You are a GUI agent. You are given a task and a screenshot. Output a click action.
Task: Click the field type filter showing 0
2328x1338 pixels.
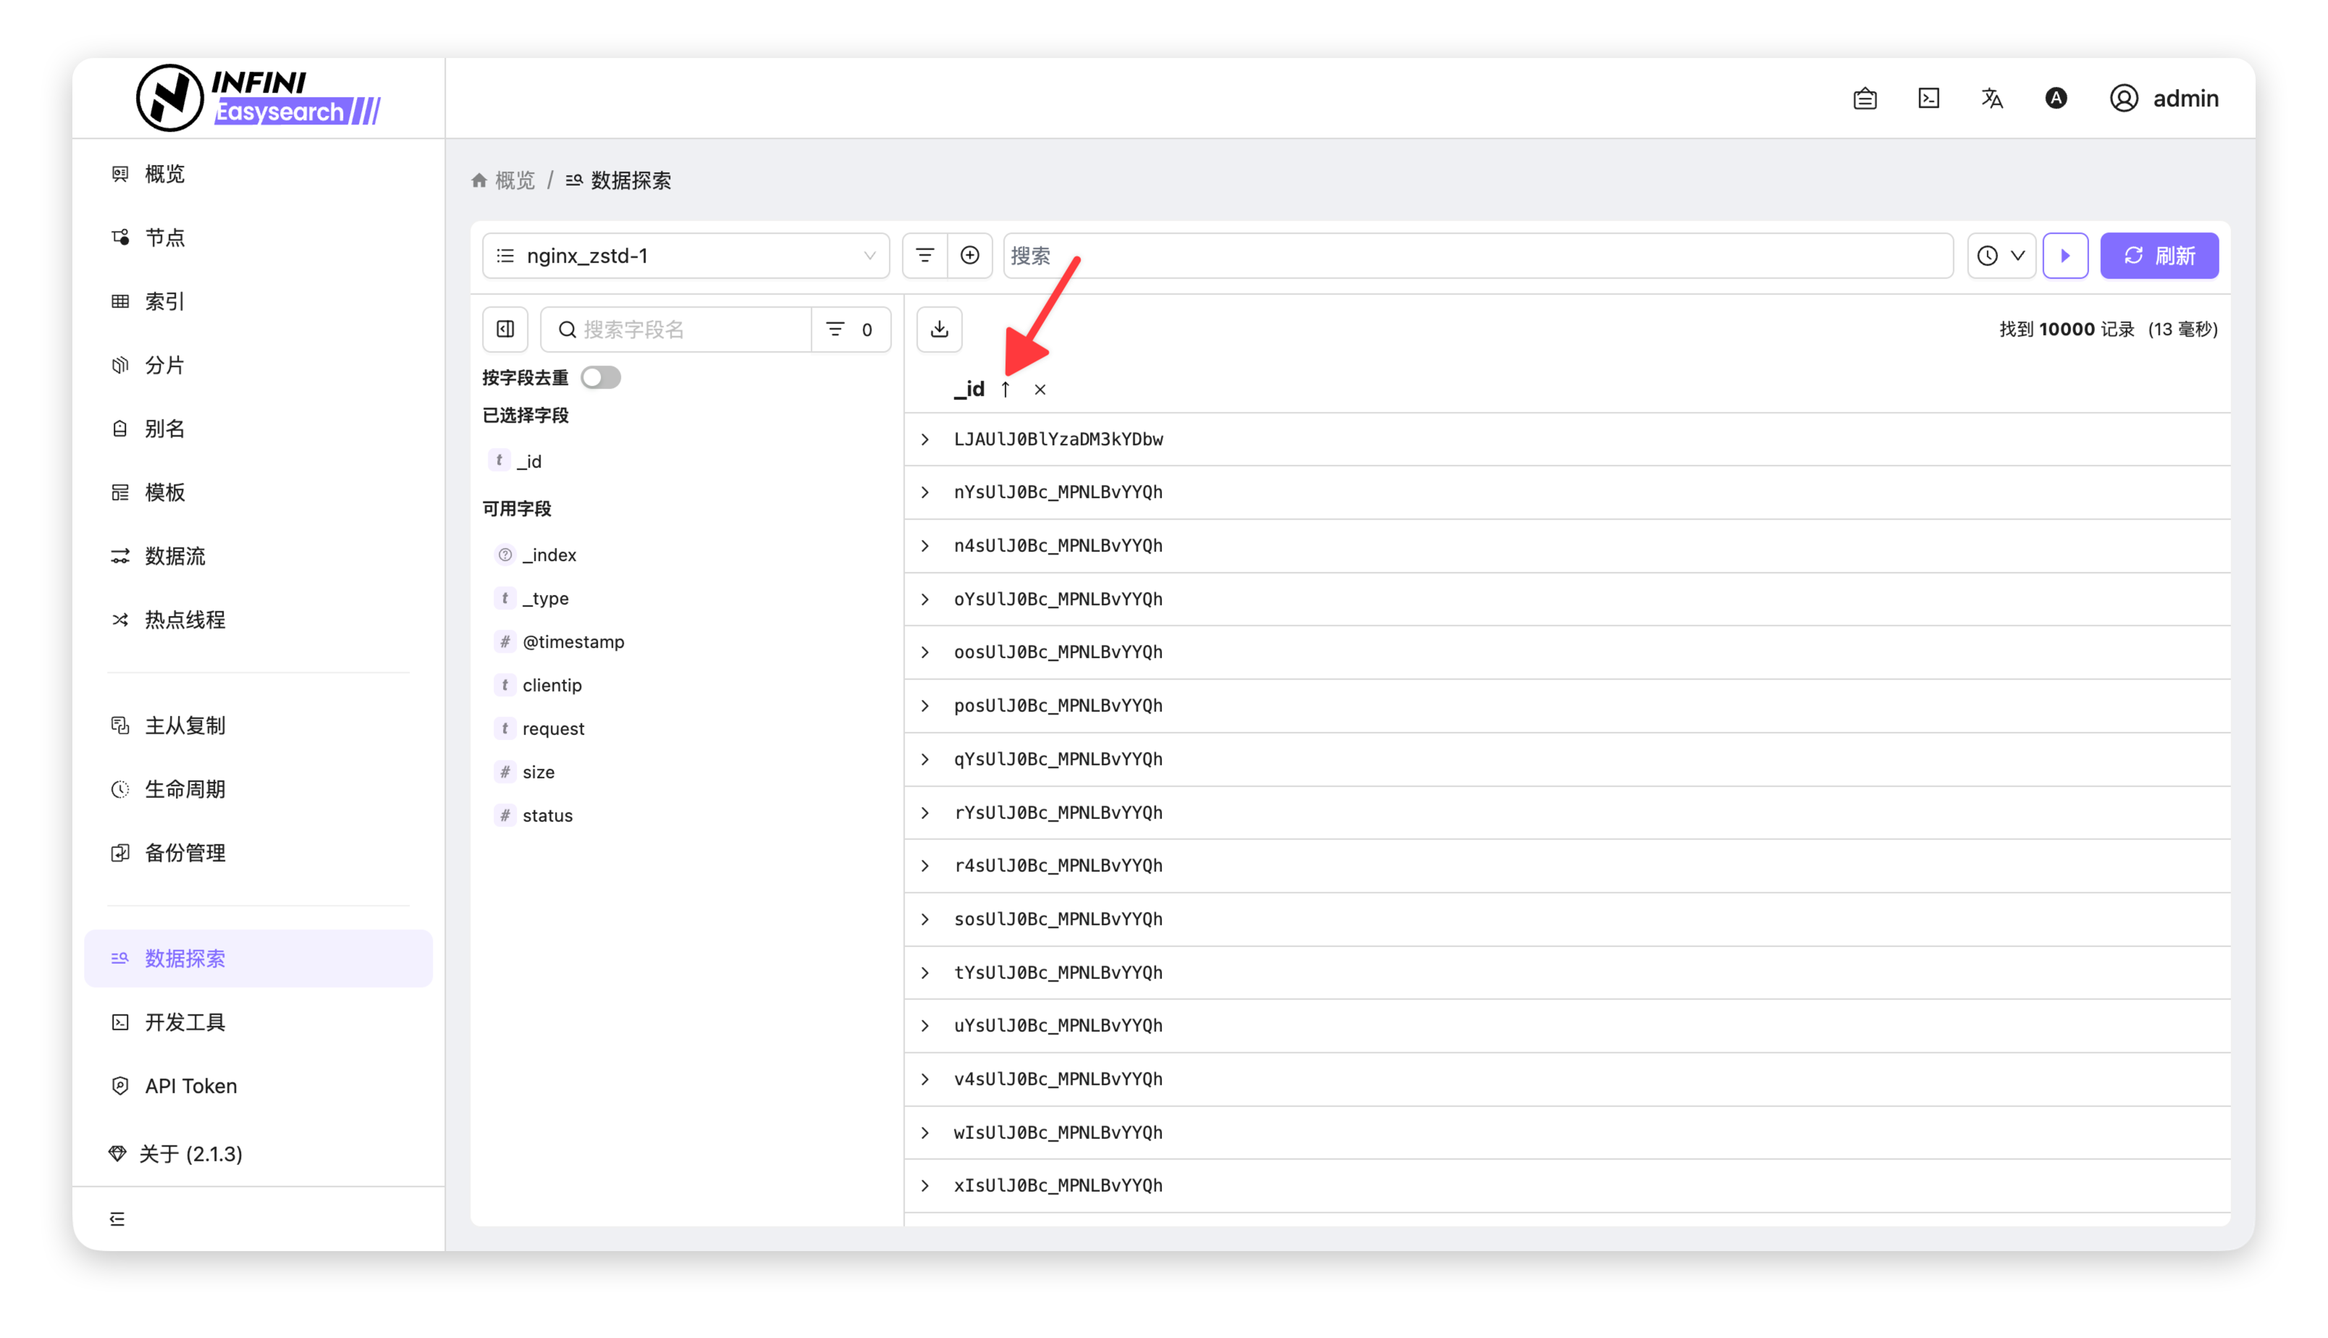pos(850,329)
